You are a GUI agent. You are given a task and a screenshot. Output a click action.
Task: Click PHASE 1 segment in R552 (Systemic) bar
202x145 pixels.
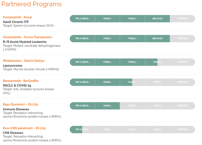[x=107, y=106]
